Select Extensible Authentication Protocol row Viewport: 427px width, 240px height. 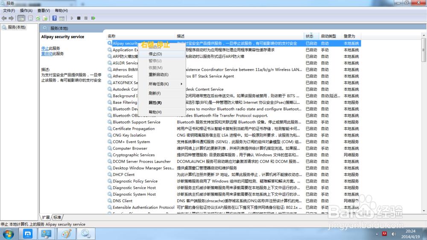234,207
